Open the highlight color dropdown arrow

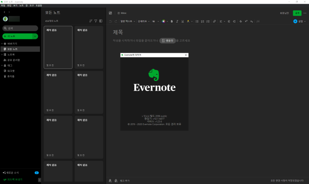(192, 21)
